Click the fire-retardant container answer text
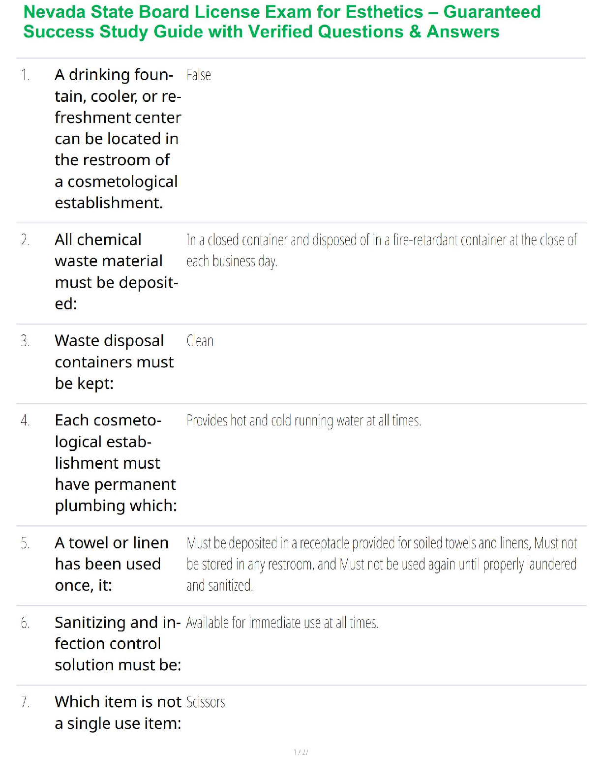 click(x=381, y=250)
